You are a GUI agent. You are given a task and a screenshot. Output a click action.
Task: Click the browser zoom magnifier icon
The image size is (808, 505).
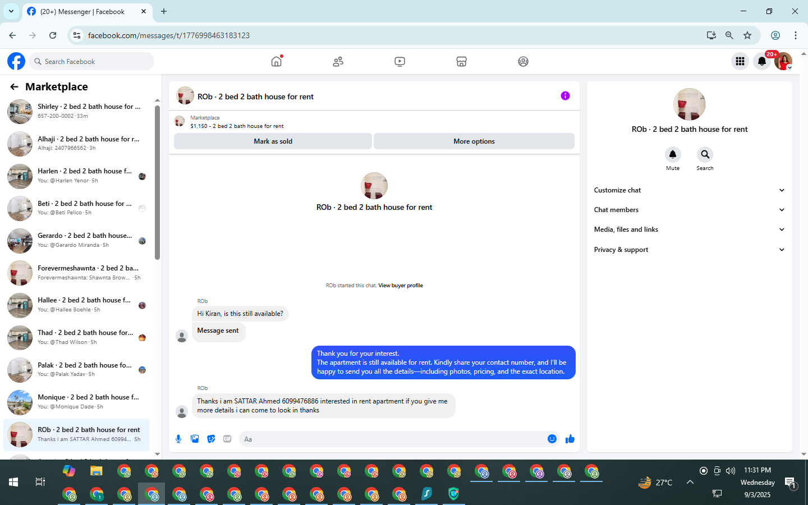(729, 35)
